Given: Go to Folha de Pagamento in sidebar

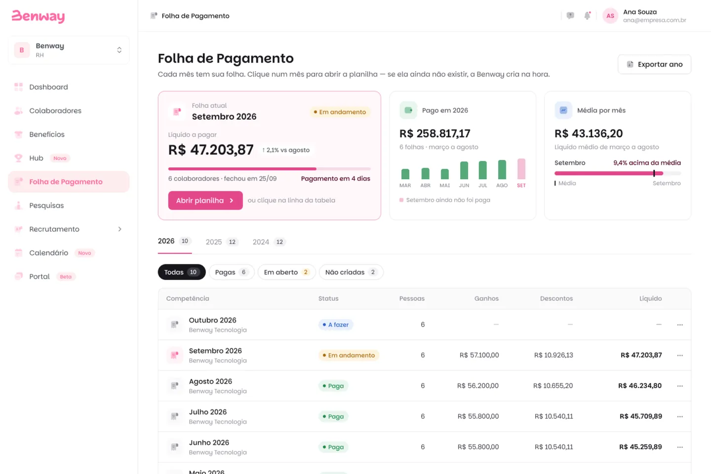Looking at the screenshot, I should tap(69, 182).
